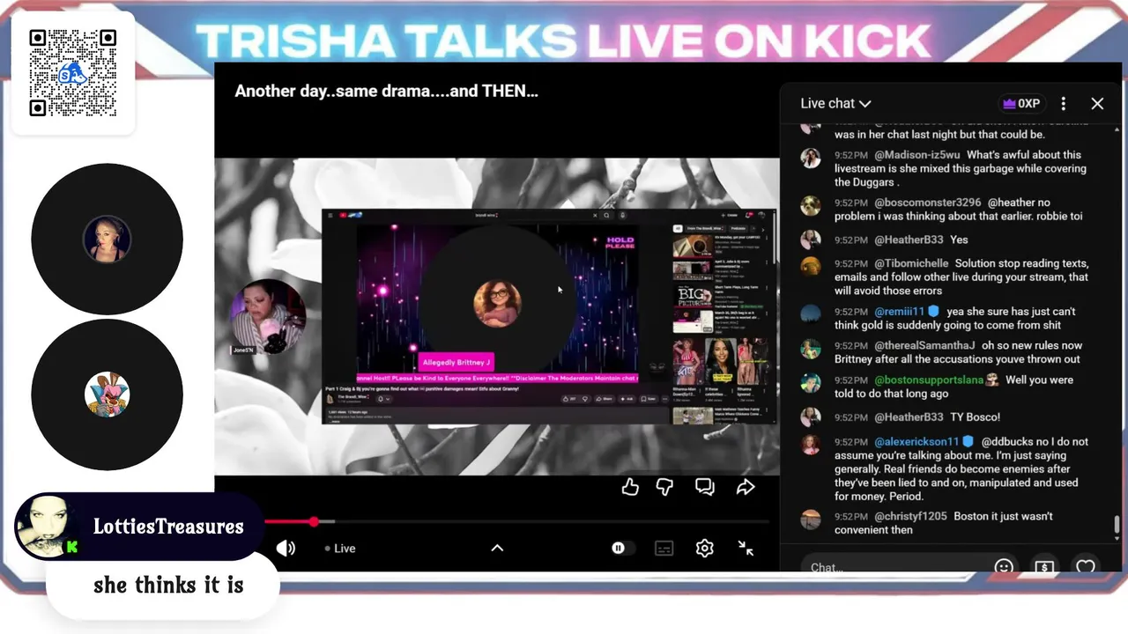This screenshot has height=634, width=1128.
Task: Click the LottiesTreasures name overlay
Action: pos(168,527)
